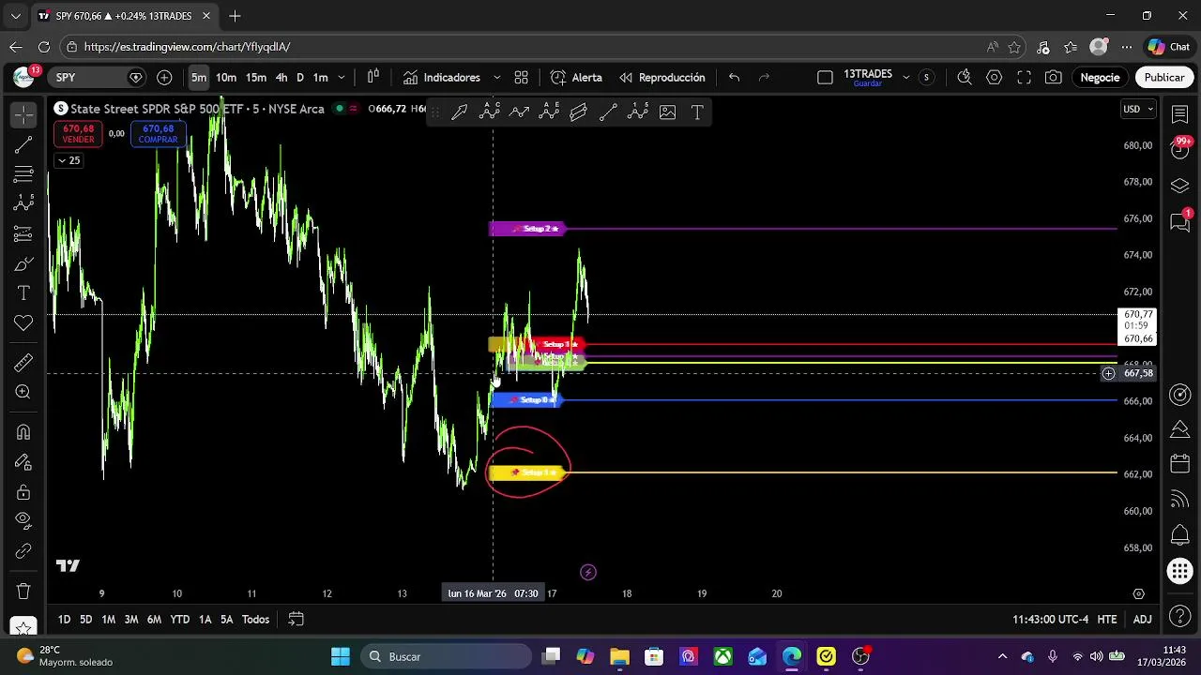The height and width of the screenshot is (675, 1201).
Task: Click the COMPRAR 670,68 button
Action: point(158,134)
